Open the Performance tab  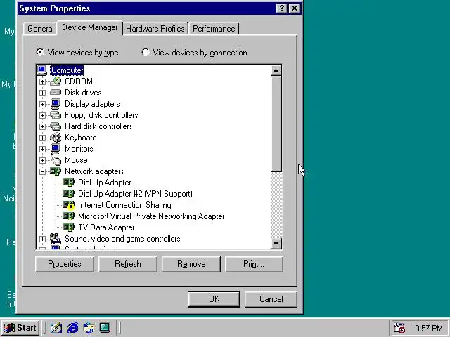[x=214, y=29]
